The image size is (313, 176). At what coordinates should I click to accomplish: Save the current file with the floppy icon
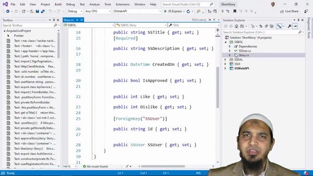pos(37,11)
